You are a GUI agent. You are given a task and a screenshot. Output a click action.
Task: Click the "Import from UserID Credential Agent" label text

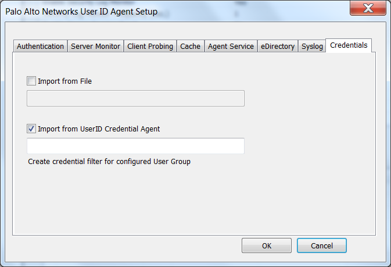[x=99, y=129]
